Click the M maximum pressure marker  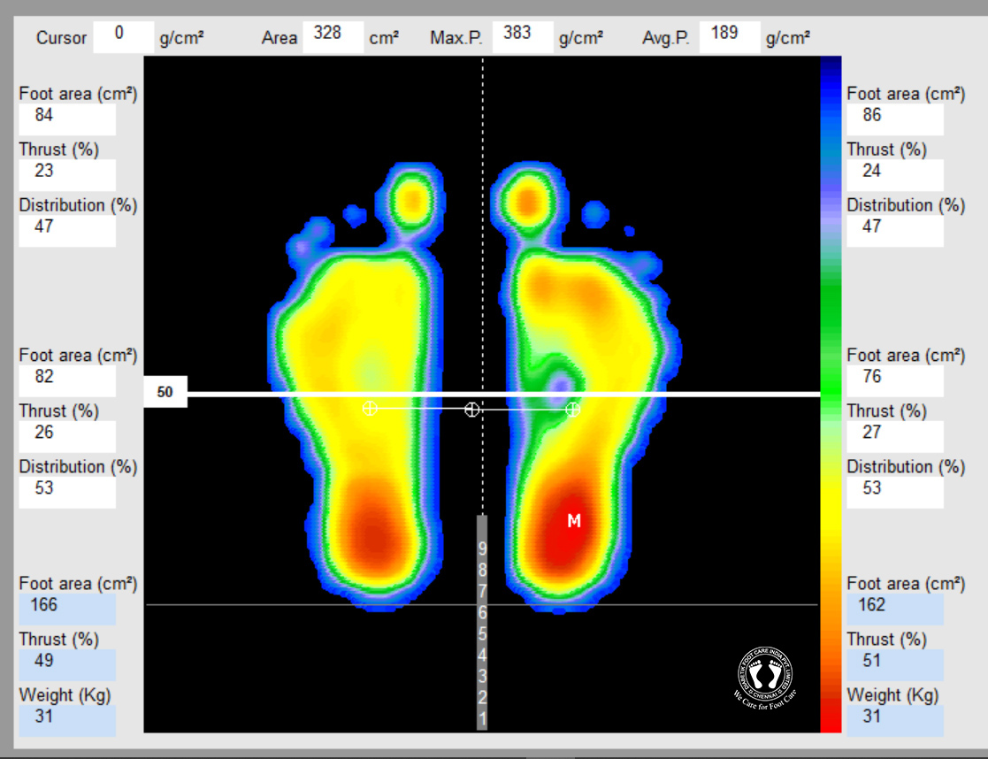574,521
